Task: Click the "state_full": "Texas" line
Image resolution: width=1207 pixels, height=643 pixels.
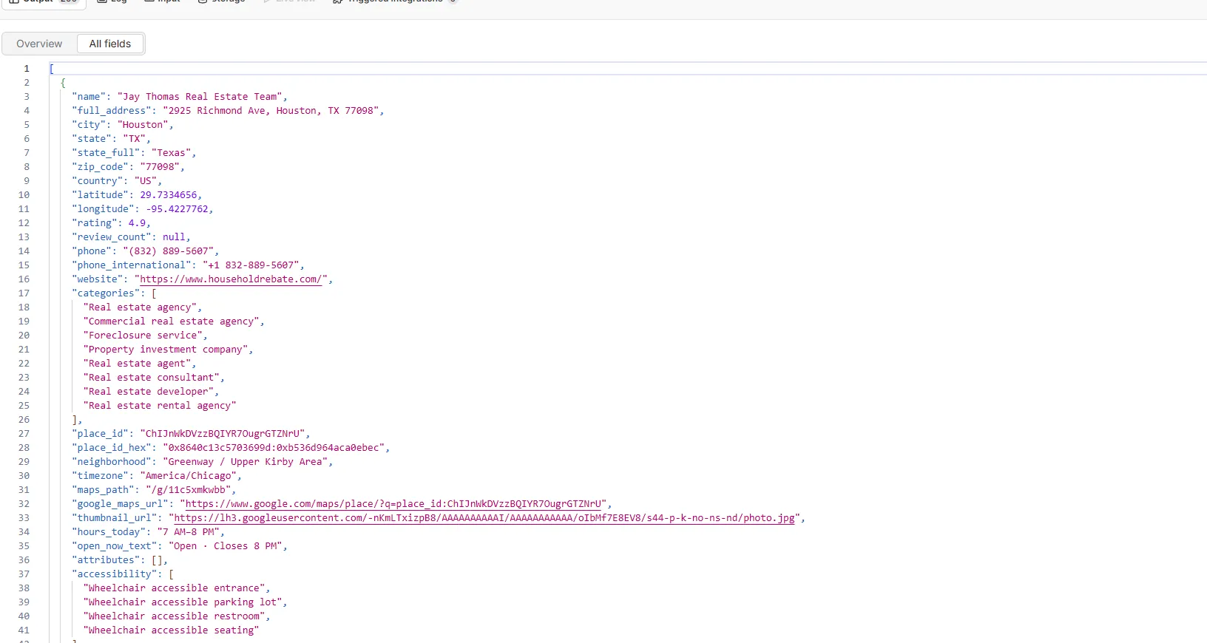Action: [x=134, y=153]
